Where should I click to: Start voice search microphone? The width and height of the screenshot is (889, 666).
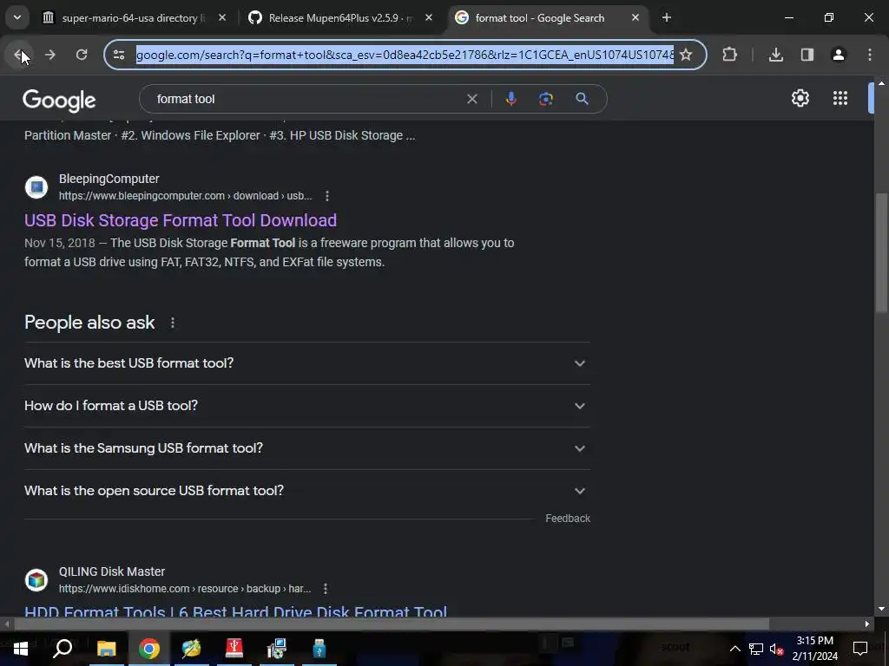pyautogui.click(x=510, y=99)
